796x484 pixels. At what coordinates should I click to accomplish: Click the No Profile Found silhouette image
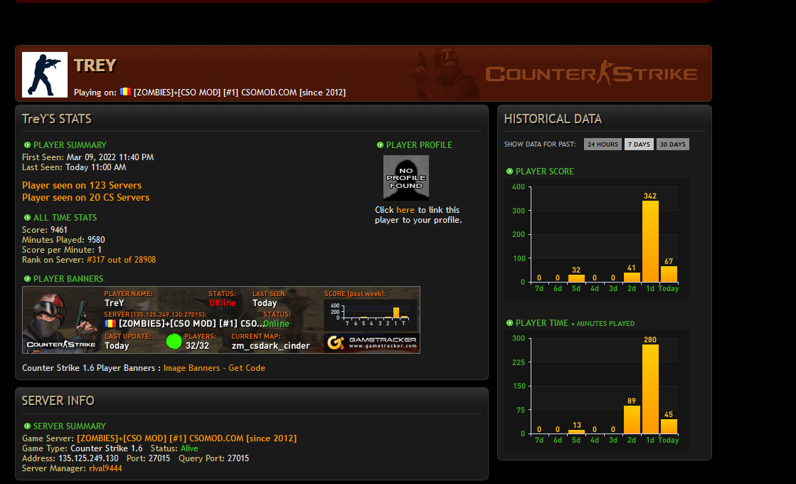(406, 177)
